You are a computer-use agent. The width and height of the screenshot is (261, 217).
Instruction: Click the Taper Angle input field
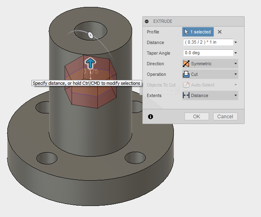(208, 53)
